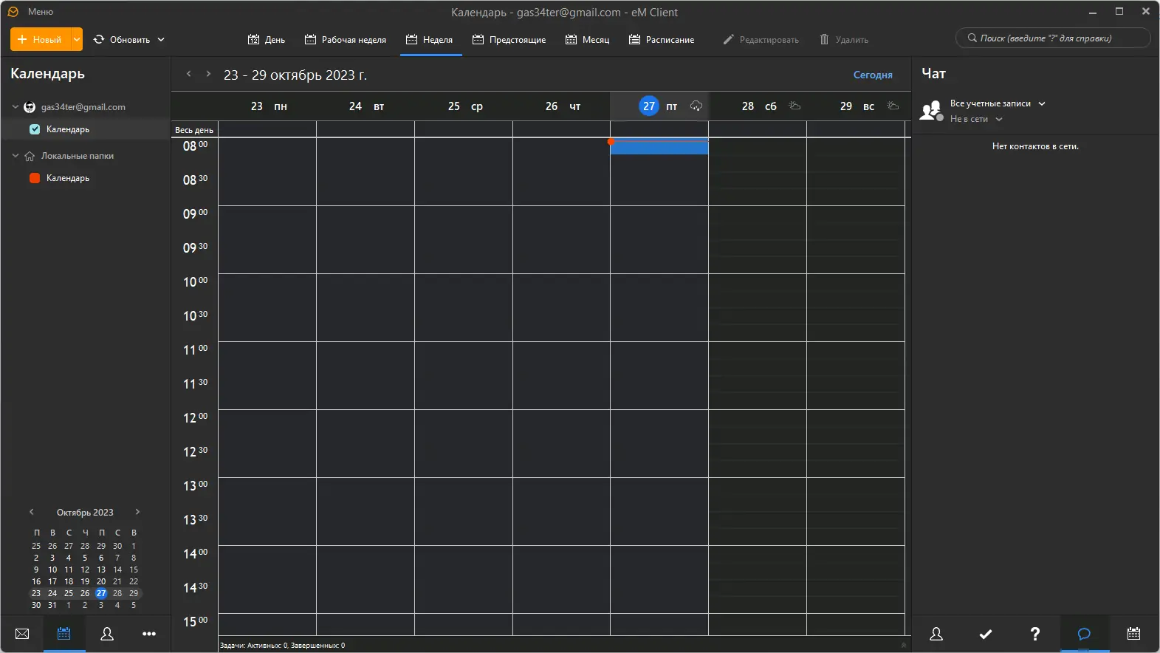Click the search magnifier icon
Viewport: 1160px width, 653px height.
coord(972,38)
